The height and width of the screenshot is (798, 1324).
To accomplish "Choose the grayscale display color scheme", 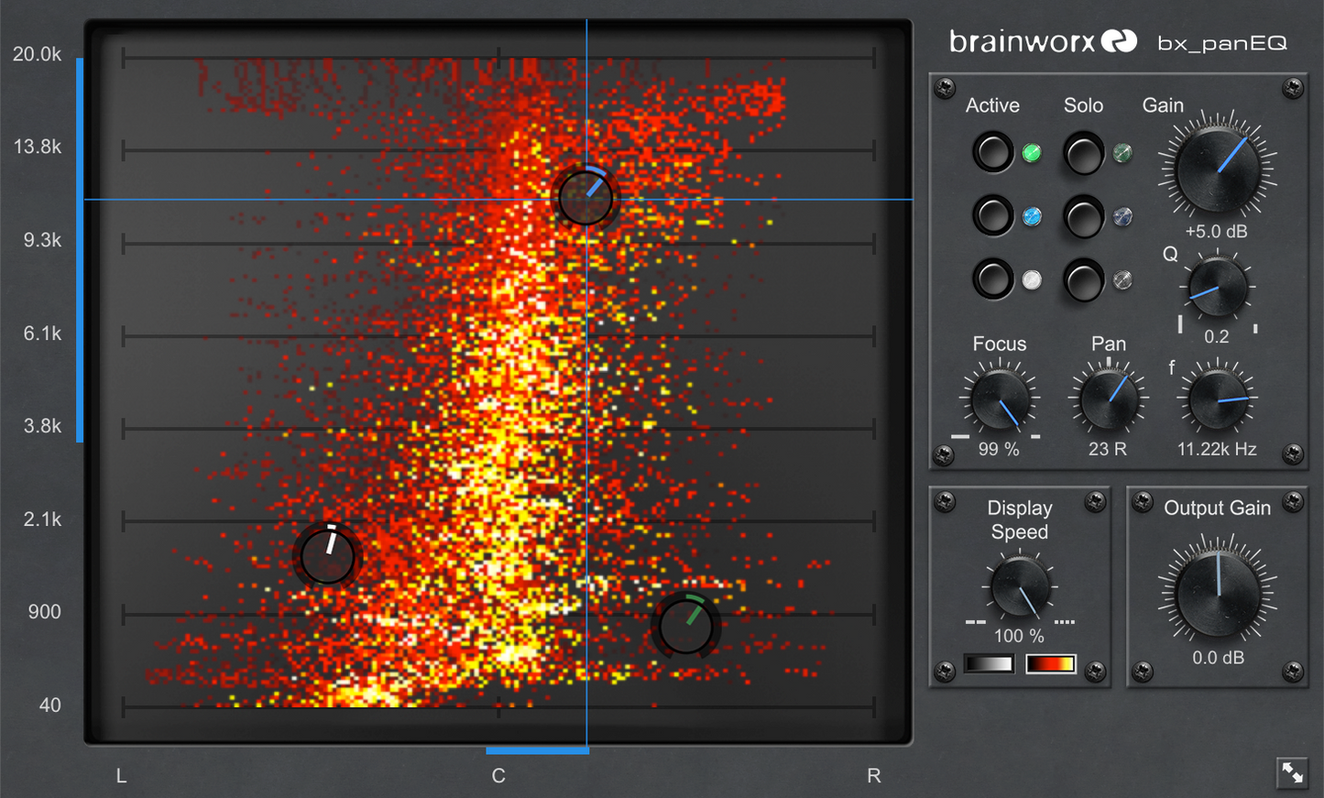I will pos(989,663).
